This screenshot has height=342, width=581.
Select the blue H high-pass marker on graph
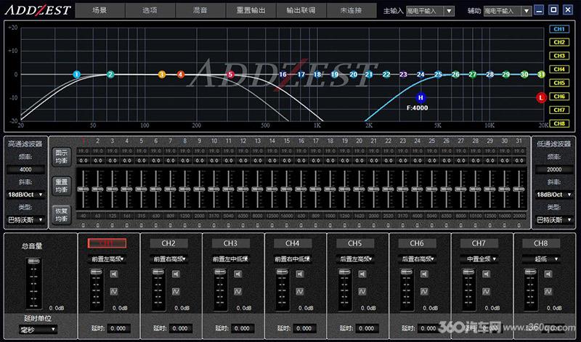[x=420, y=98]
